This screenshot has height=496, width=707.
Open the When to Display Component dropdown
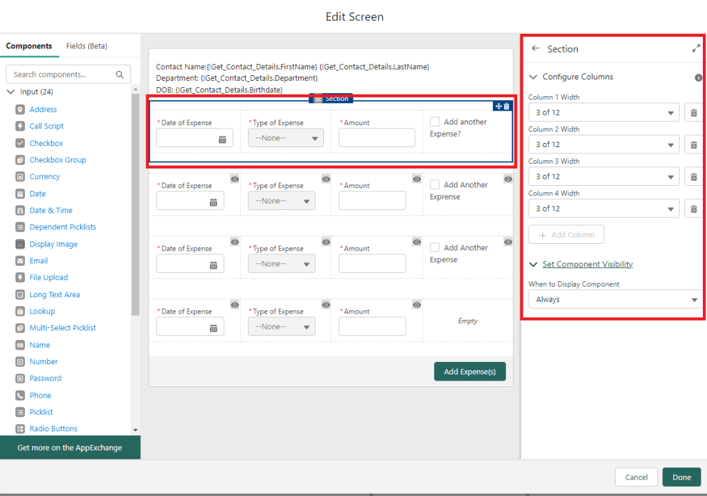614,299
